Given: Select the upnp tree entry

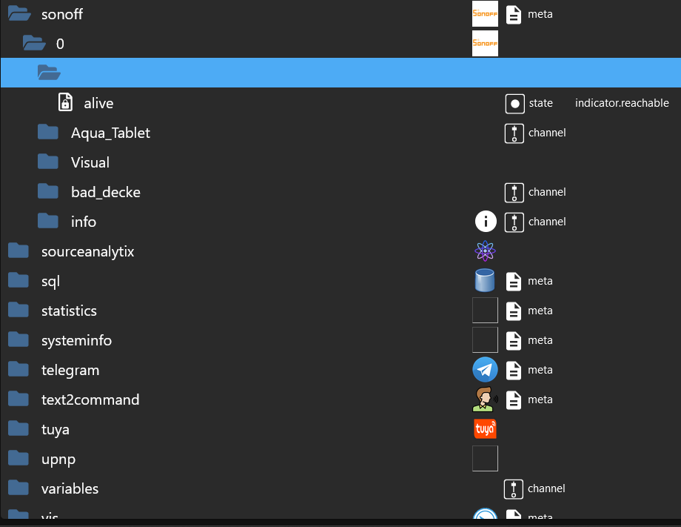Looking at the screenshot, I should pyautogui.click(x=58, y=459).
